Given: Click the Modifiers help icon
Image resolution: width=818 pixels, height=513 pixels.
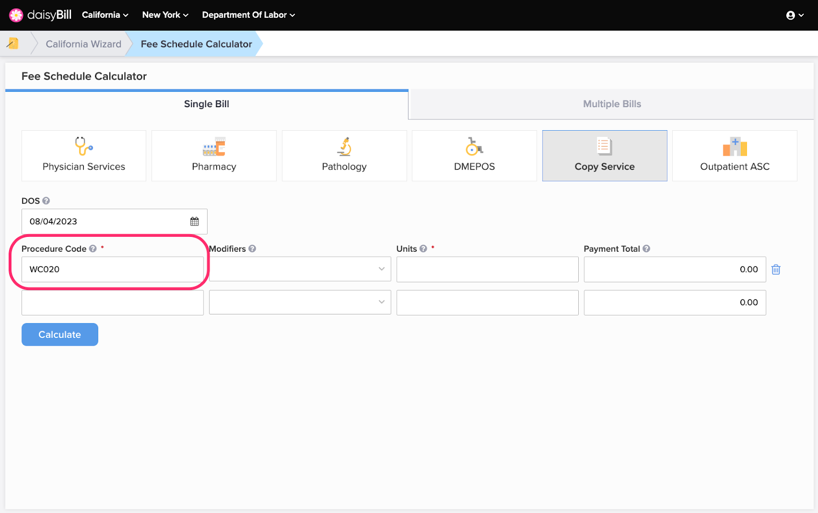Looking at the screenshot, I should pyautogui.click(x=252, y=249).
